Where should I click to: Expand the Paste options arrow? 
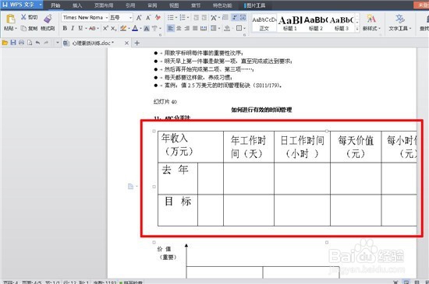point(16,28)
